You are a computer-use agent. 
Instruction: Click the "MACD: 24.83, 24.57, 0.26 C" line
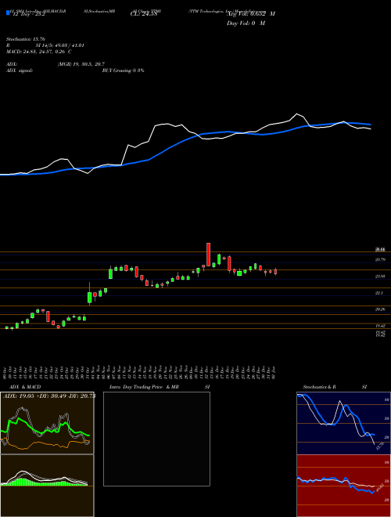click(x=39, y=52)
